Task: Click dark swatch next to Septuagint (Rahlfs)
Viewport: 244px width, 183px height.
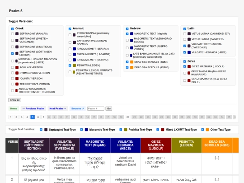Action: click(17, 34)
